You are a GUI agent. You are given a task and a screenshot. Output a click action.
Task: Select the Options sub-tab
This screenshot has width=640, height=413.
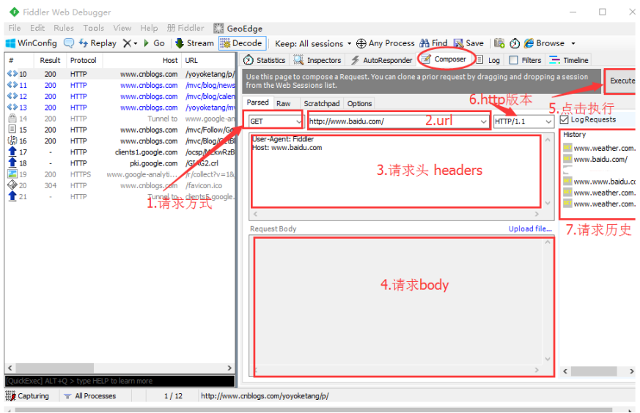click(x=359, y=103)
